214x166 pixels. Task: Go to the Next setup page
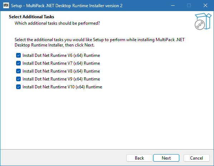pos(166,158)
